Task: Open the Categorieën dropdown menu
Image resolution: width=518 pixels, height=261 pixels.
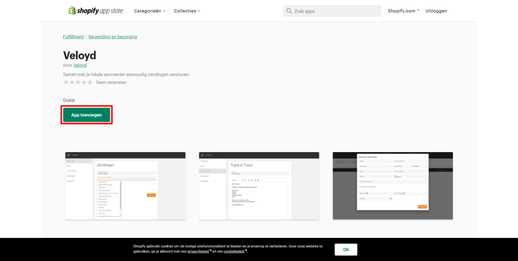Action: point(150,11)
